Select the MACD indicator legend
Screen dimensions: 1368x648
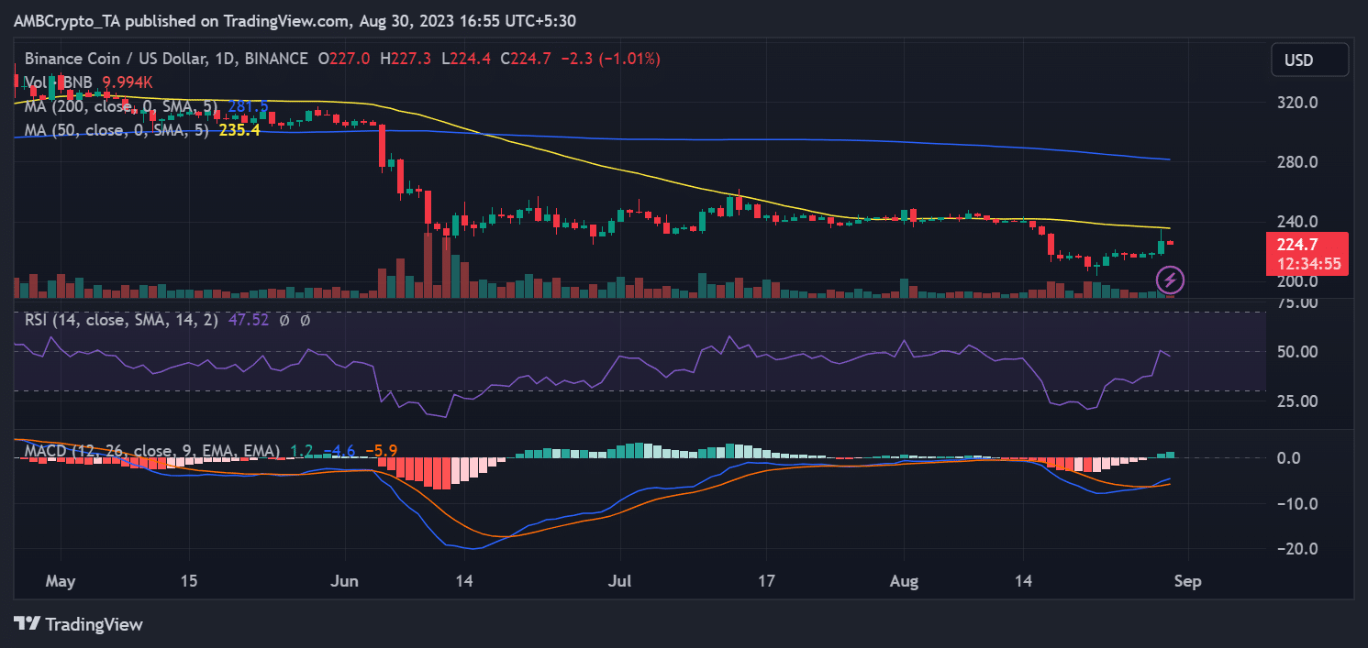(151, 451)
